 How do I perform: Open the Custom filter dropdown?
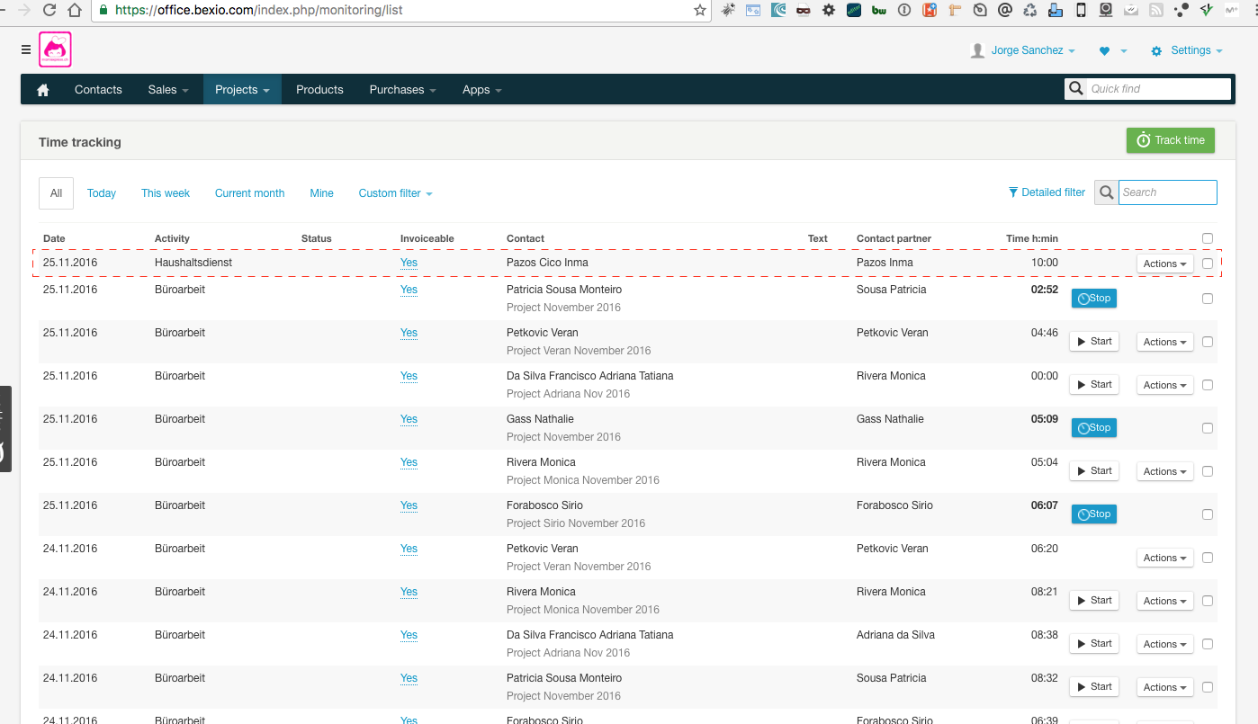pos(395,193)
